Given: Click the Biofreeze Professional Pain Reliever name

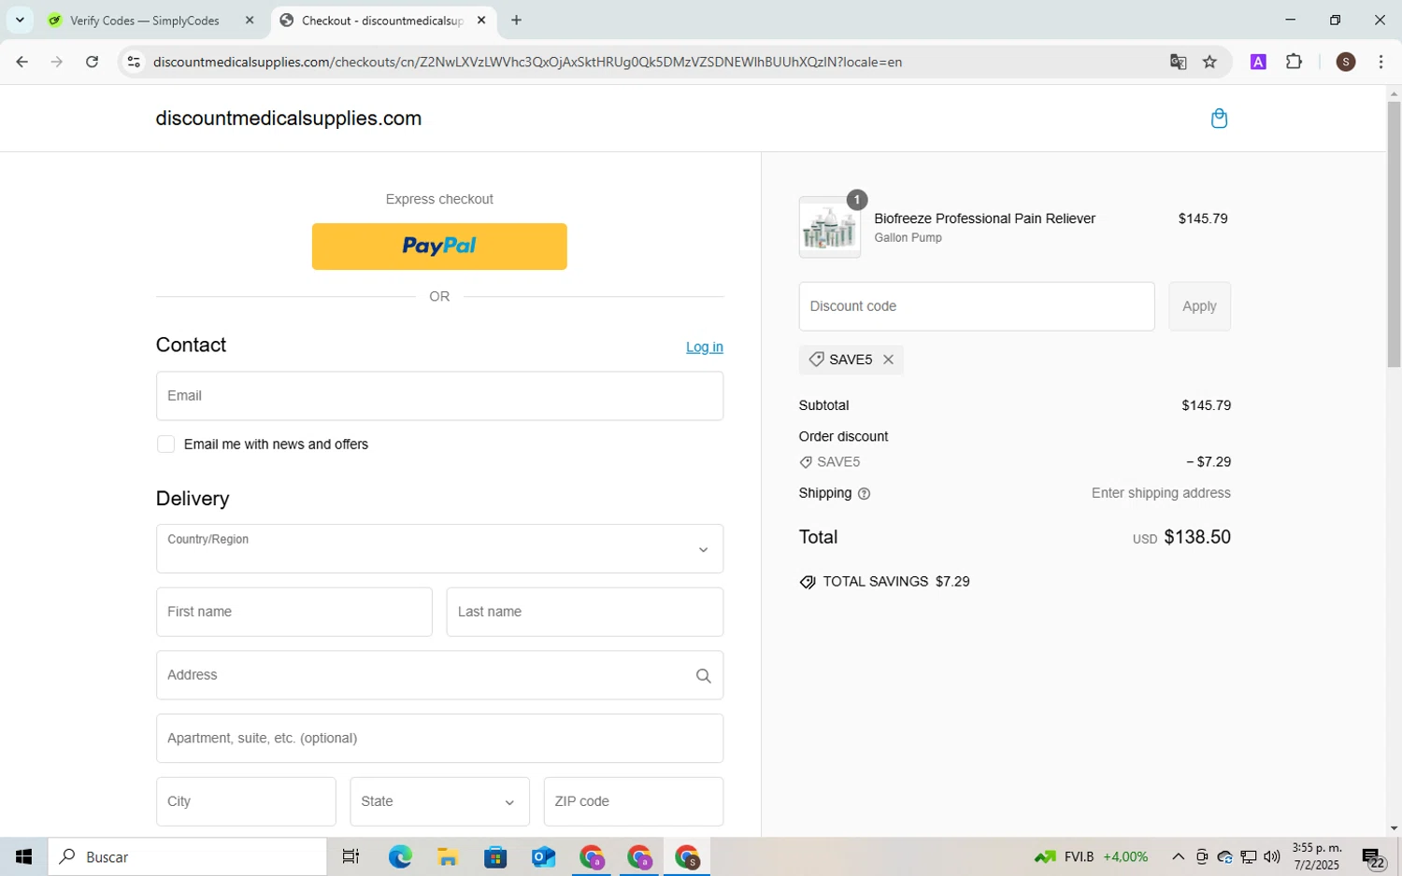Looking at the screenshot, I should (984, 219).
